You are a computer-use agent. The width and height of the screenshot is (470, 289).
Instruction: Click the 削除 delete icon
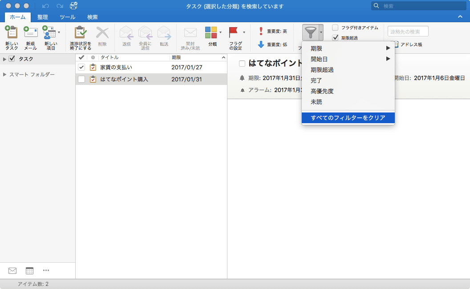point(102,32)
